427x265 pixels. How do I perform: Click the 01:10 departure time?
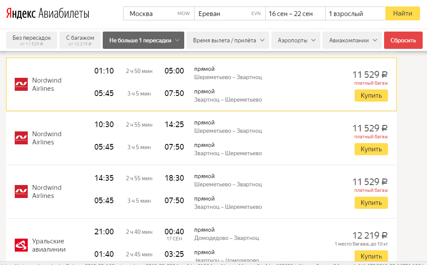click(x=104, y=71)
